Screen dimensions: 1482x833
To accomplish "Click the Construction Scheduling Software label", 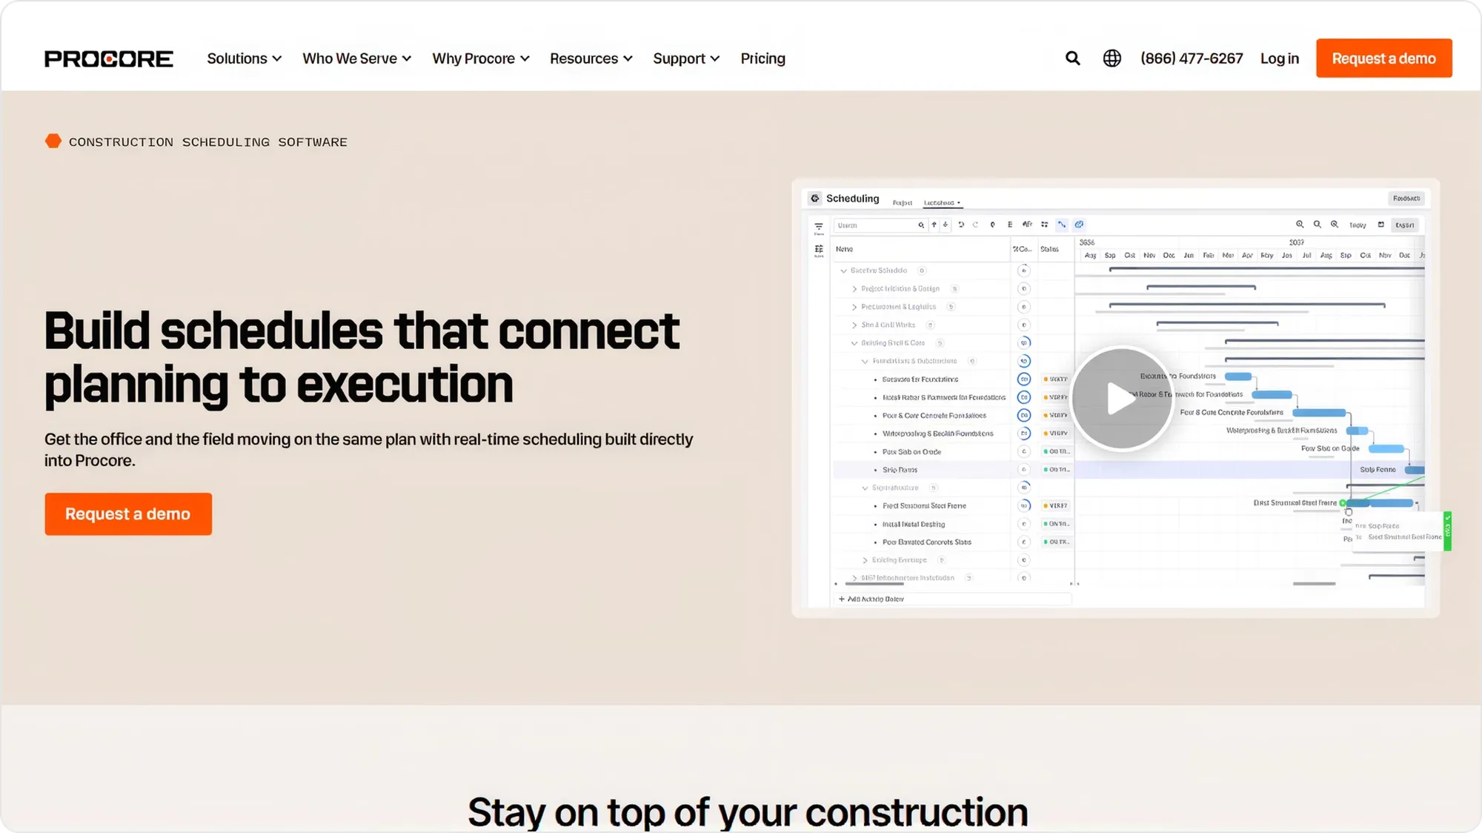I will pyautogui.click(x=207, y=142).
